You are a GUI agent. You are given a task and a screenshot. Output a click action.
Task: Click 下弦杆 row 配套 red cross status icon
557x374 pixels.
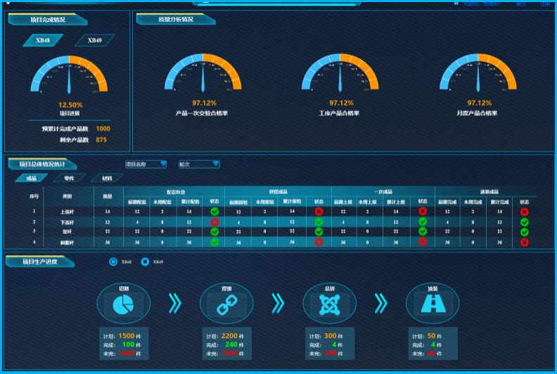[x=215, y=222]
